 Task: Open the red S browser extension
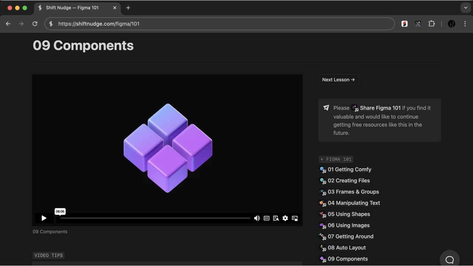point(404,24)
